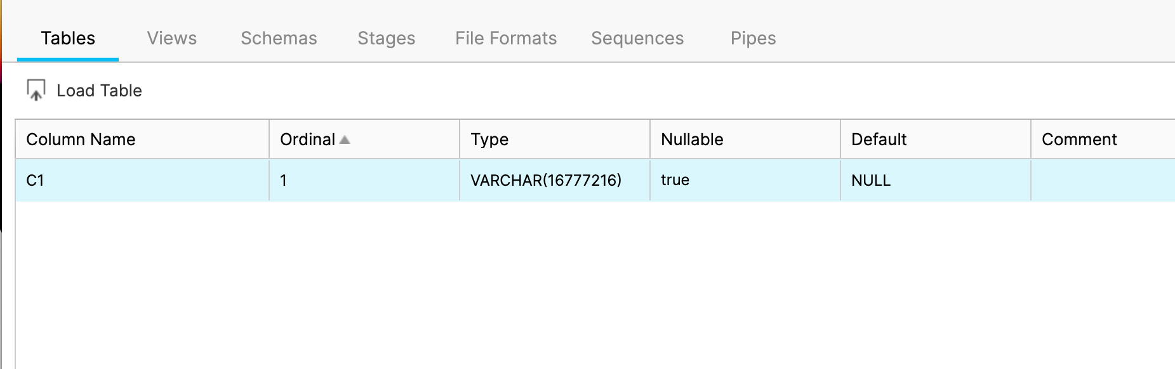Click the Column Name header

81,139
